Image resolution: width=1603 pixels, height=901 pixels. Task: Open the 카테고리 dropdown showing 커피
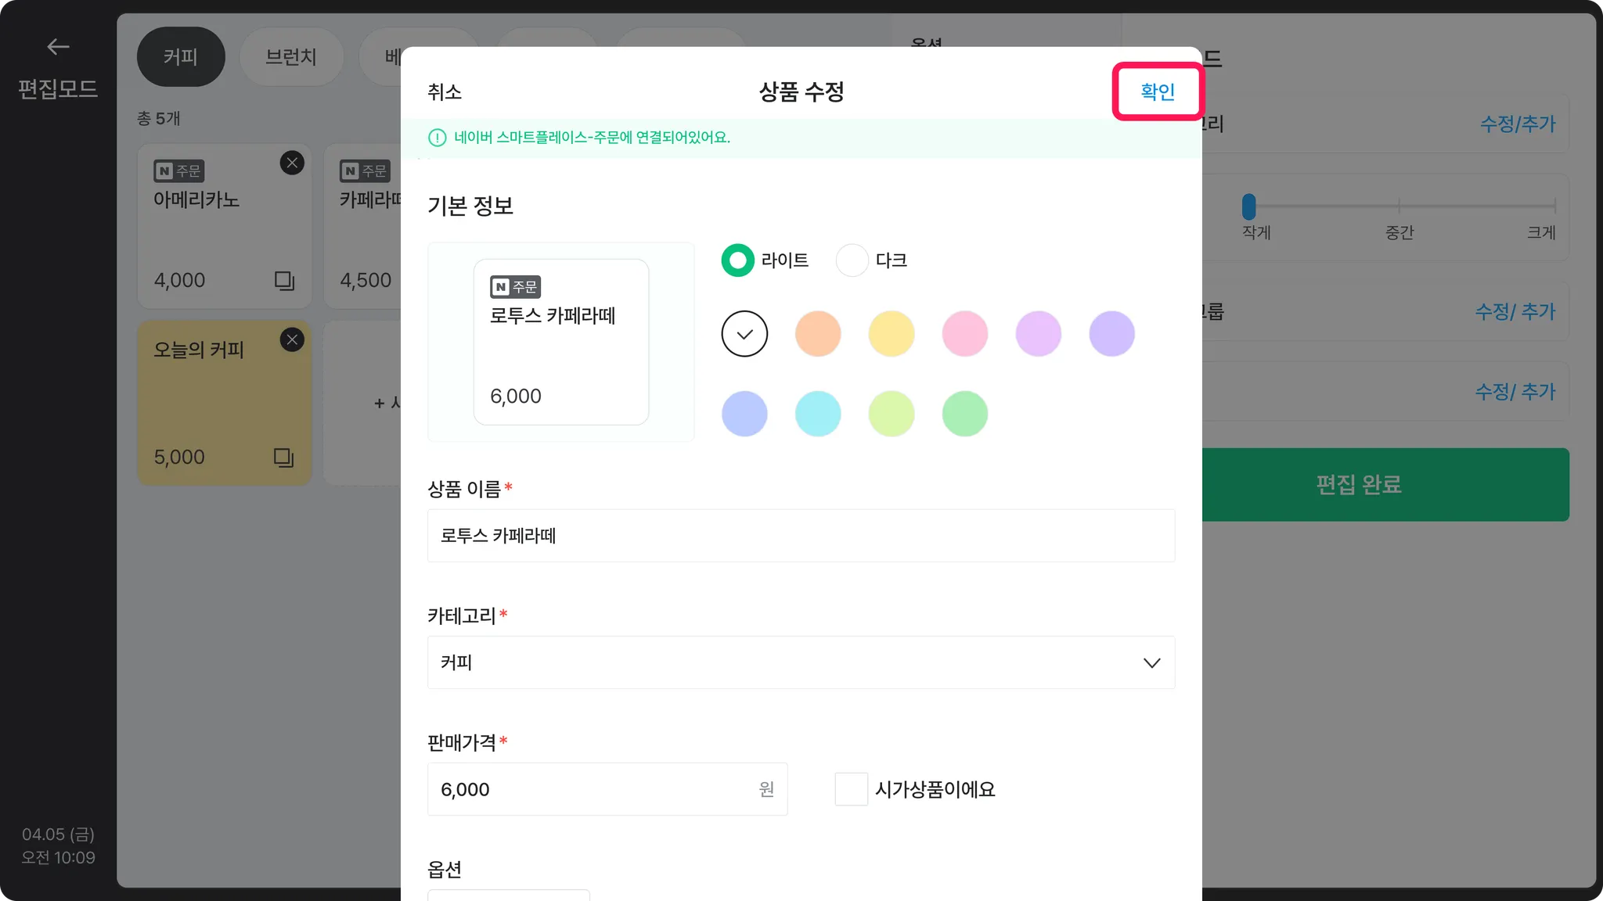pos(800,662)
